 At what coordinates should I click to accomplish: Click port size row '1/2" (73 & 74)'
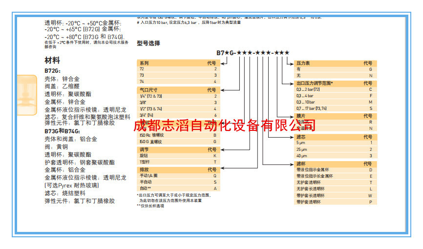(178, 109)
